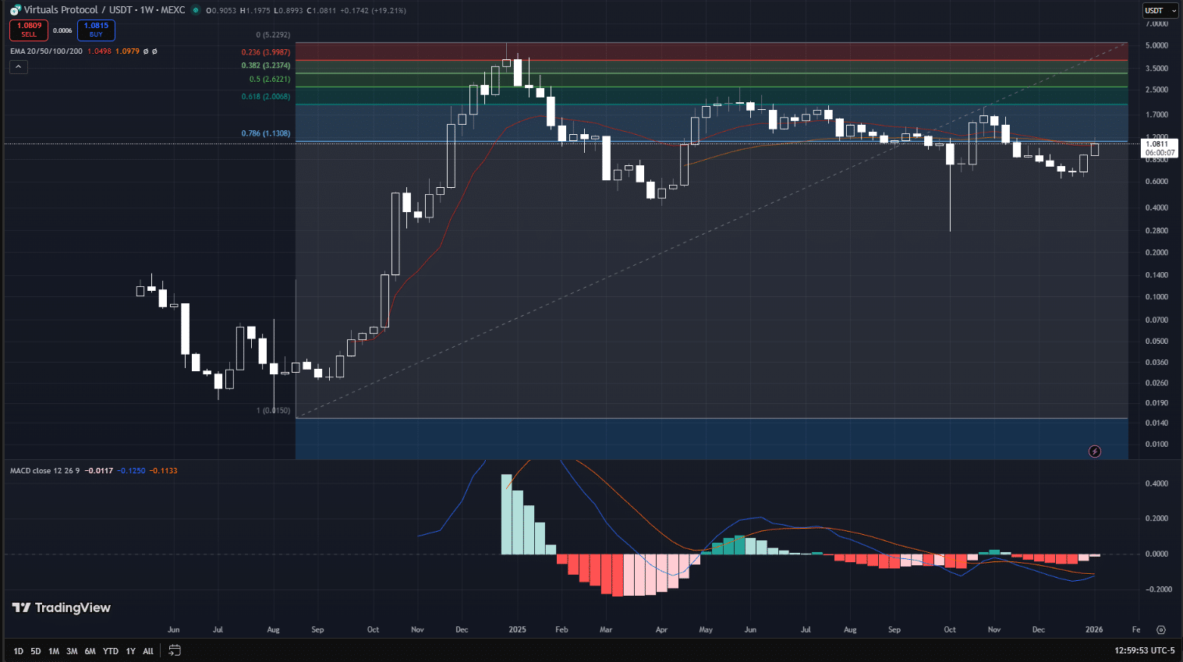Click second hidden EMA value symbol
Screen dimensions: 1183x662
[x=154, y=51]
